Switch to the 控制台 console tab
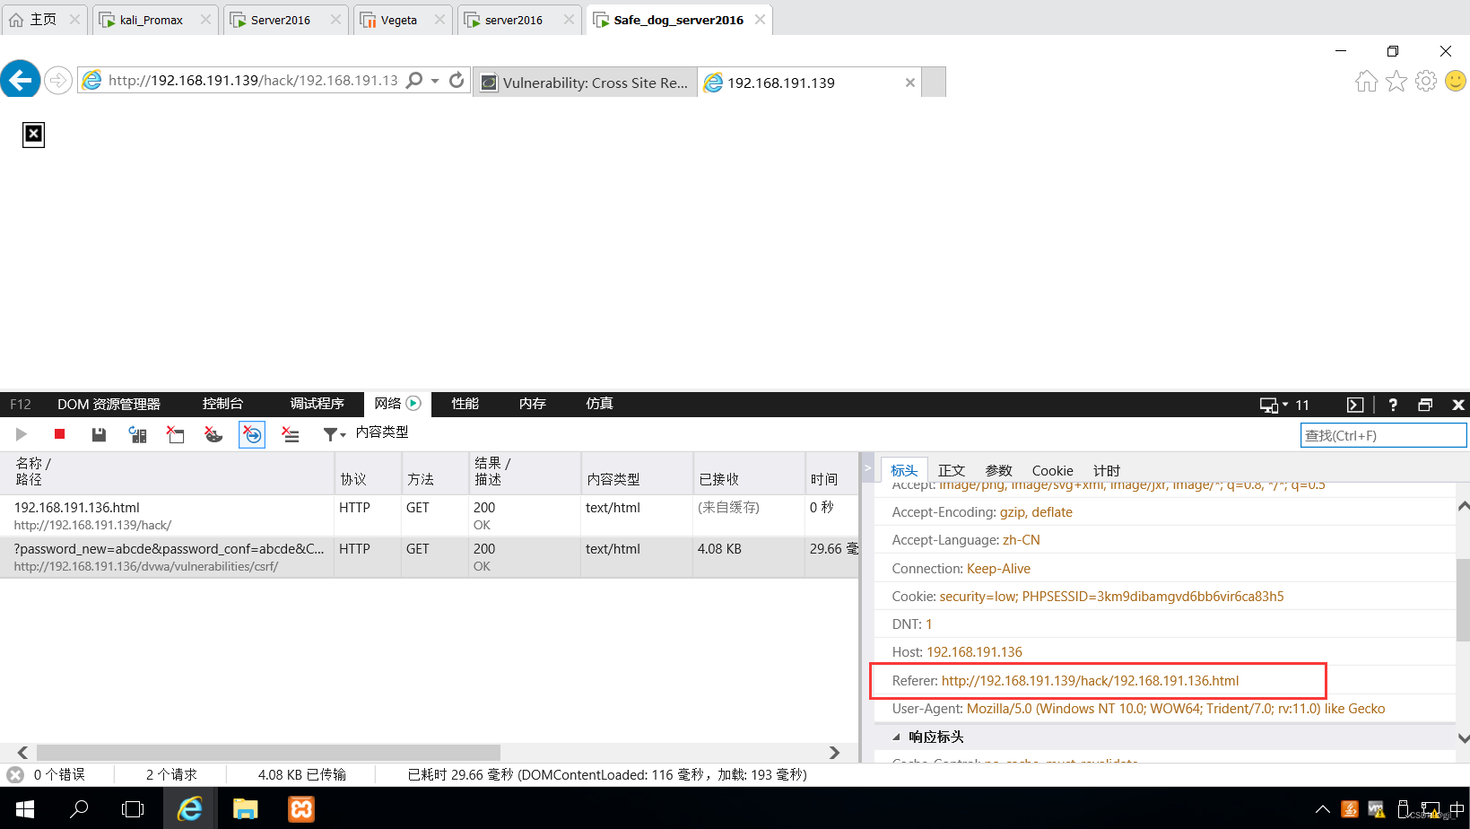The height and width of the screenshot is (829, 1470). pyautogui.click(x=222, y=404)
